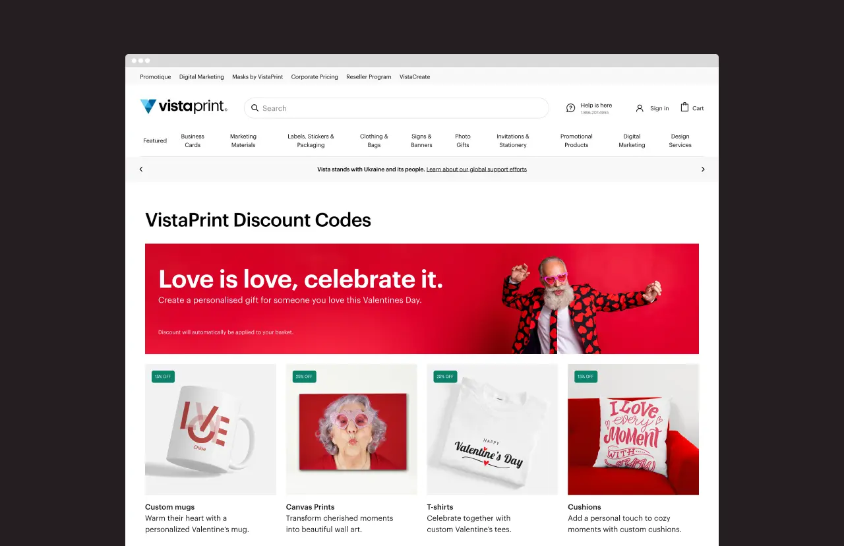Click the 25% OFF badge on Canvas Prints
This screenshot has width=844, height=546.
(304, 377)
